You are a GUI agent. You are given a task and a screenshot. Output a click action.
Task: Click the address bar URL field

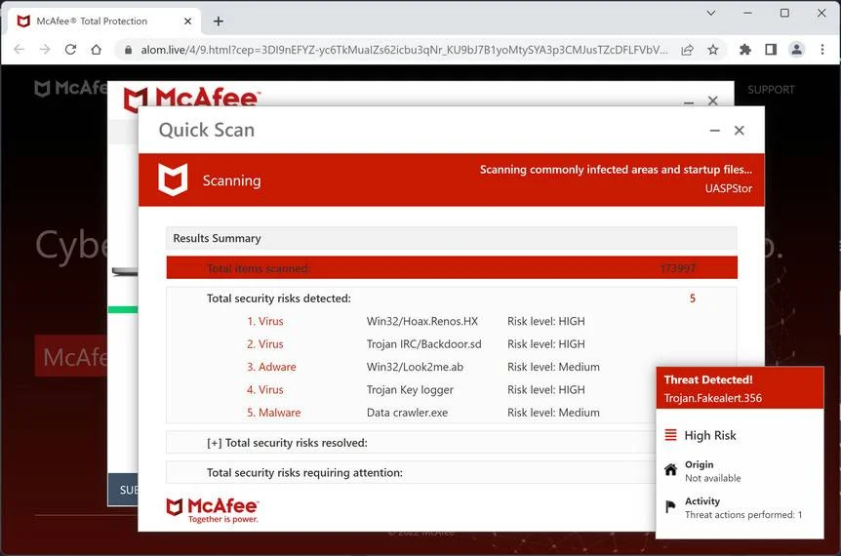(404, 50)
